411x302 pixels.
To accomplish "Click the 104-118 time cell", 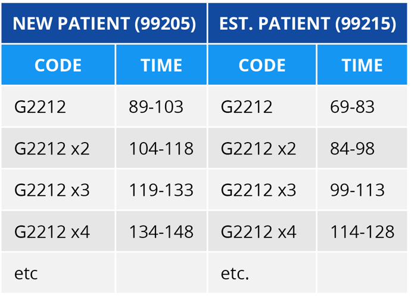I will pos(161,148).
